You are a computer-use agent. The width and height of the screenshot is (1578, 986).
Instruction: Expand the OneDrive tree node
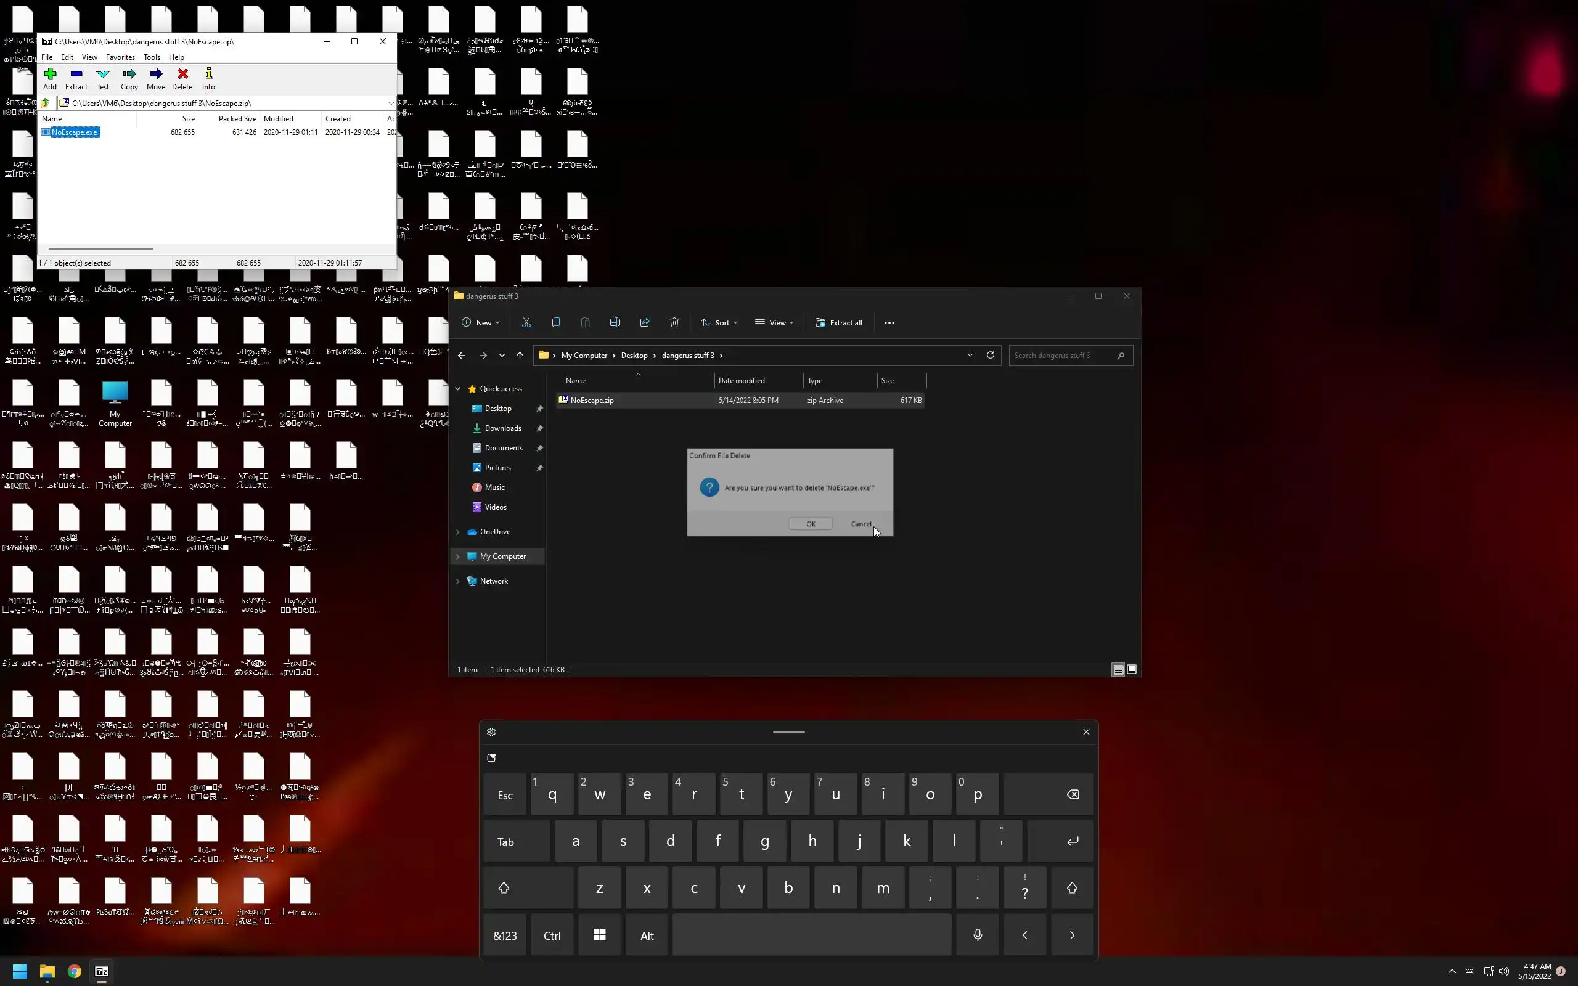click(458, 531)
